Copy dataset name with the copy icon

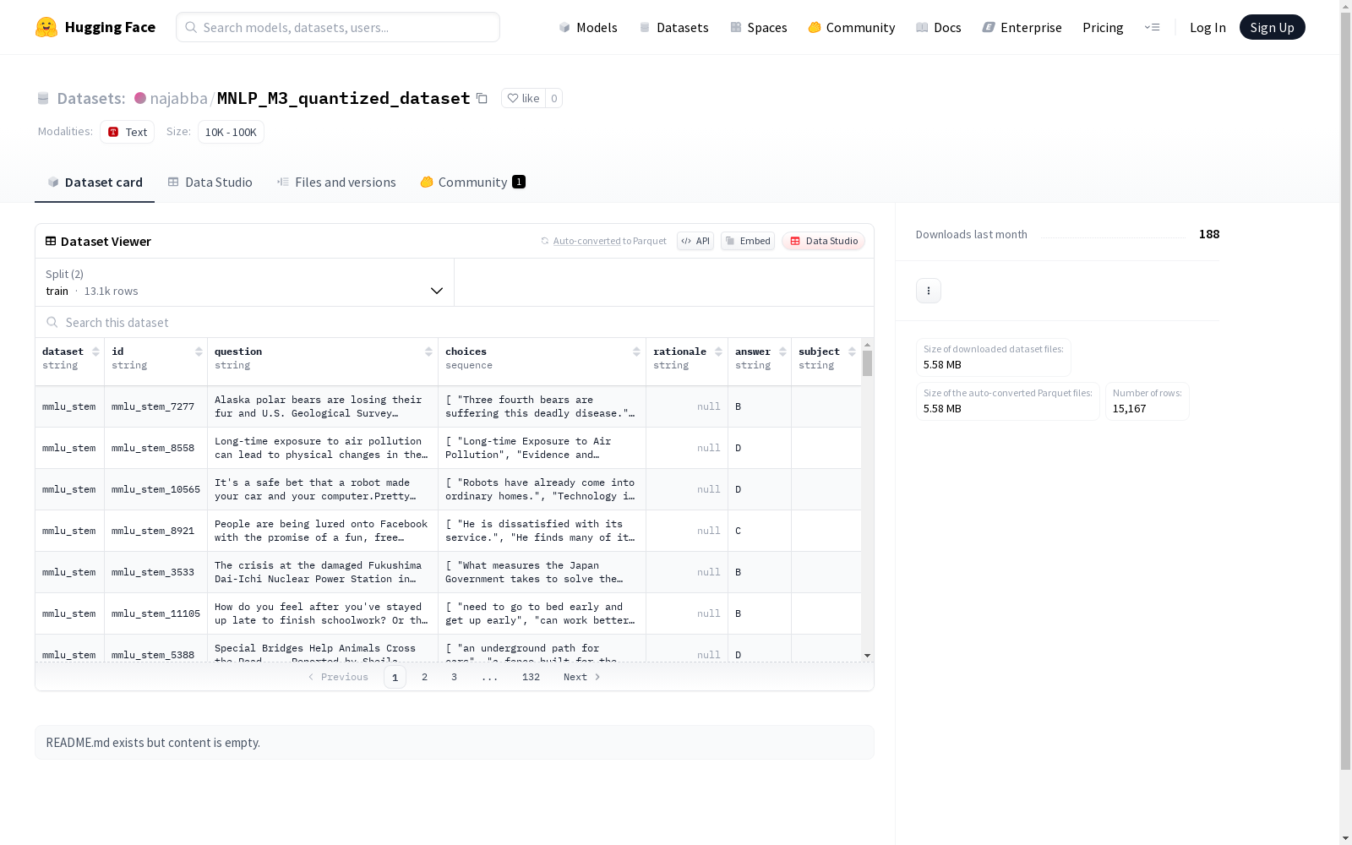pos(482,98)
